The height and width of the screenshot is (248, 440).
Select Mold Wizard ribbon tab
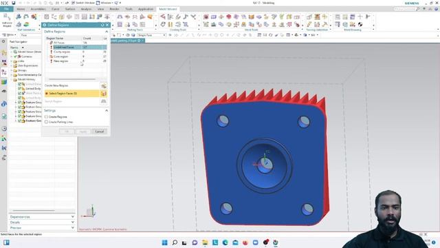168,9
